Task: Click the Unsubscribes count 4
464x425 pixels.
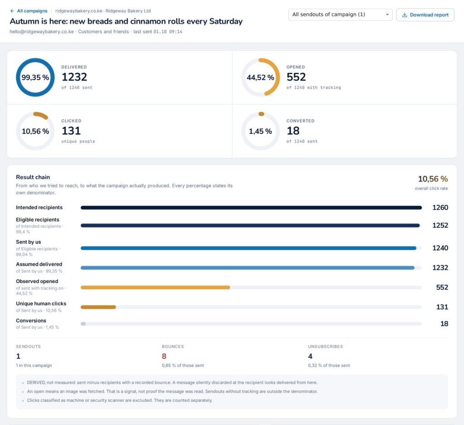Action: [x=310, y=356]
